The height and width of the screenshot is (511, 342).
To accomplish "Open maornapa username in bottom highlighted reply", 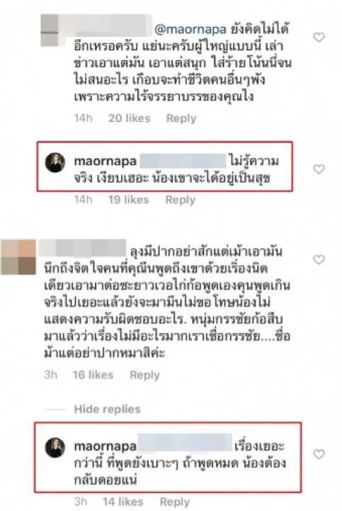I will click(x=106, y=446).
